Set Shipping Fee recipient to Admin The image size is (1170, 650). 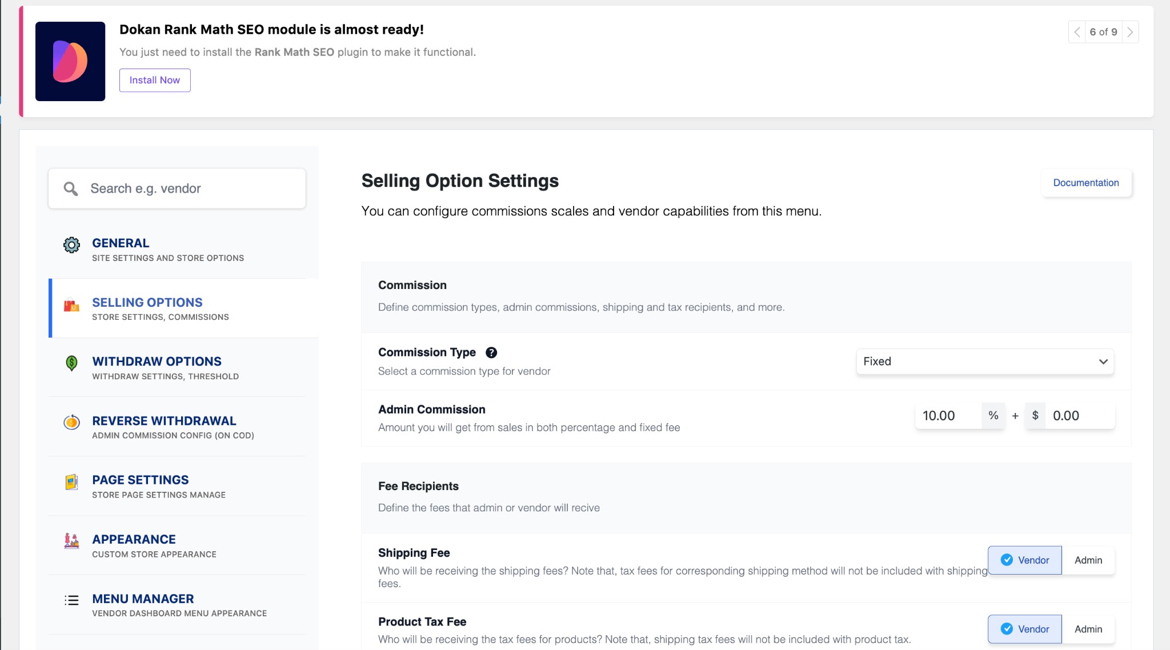coord(1088,560)
